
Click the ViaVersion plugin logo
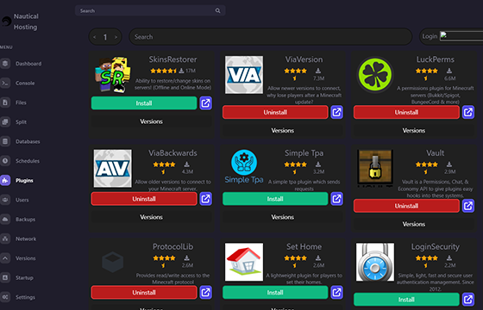point(244,75)
